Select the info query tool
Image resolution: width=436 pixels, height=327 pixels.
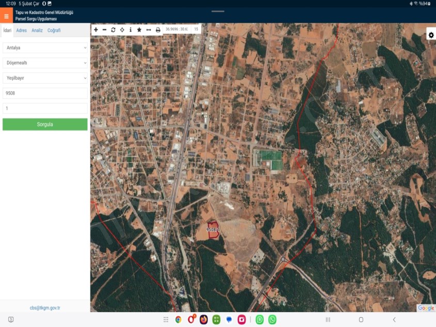click(131, 30)
